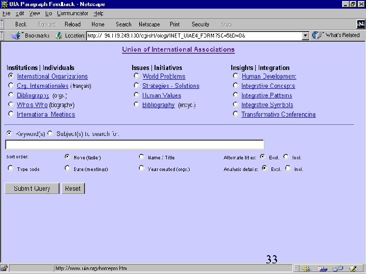Open the View menu
Viewport: 366px width, 274px height.
pyautogui.click(x=35, y=14)
